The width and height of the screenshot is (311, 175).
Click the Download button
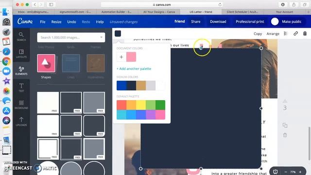[x=218, y=21]
